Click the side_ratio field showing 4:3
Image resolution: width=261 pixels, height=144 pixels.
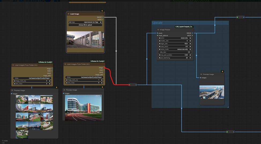[175, 52]
